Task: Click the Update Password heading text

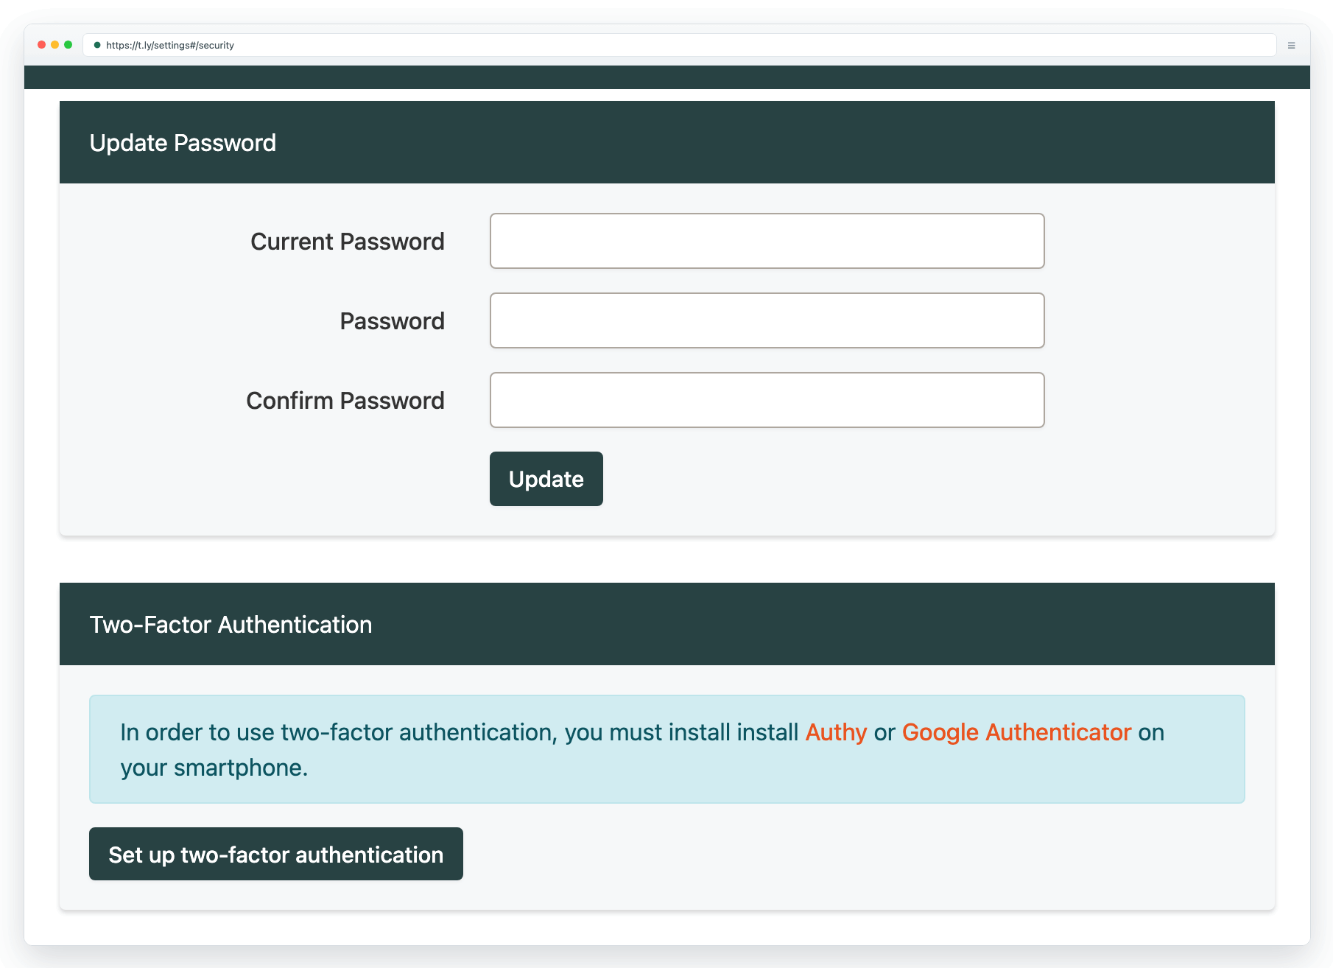Action: [183, 143]
